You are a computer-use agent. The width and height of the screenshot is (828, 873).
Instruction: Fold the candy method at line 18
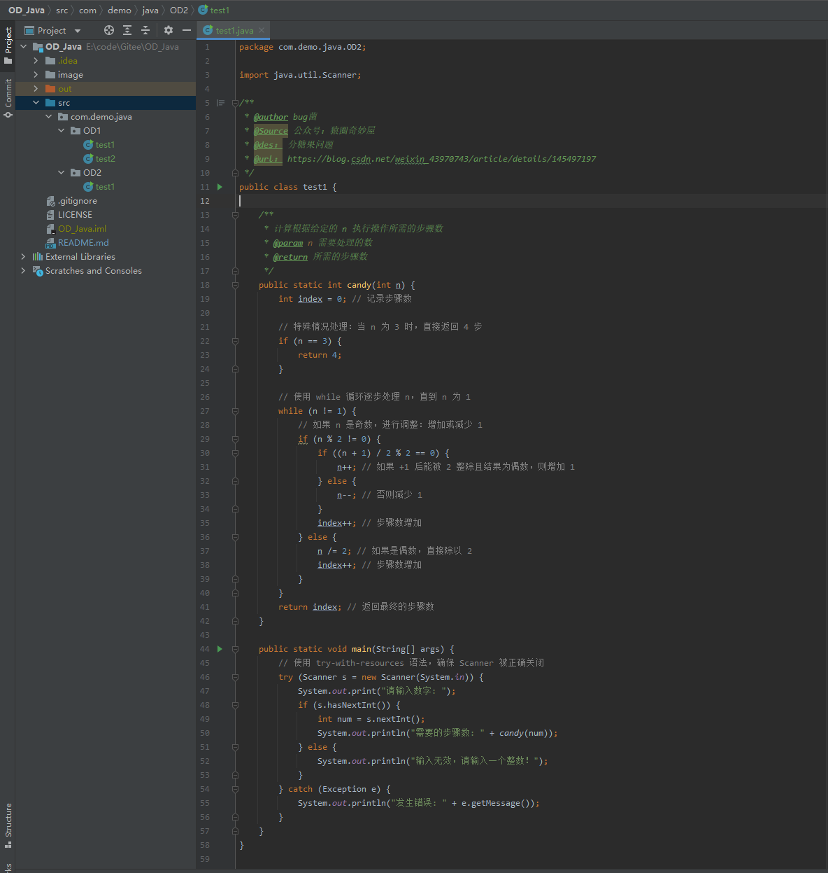(235, 285)
